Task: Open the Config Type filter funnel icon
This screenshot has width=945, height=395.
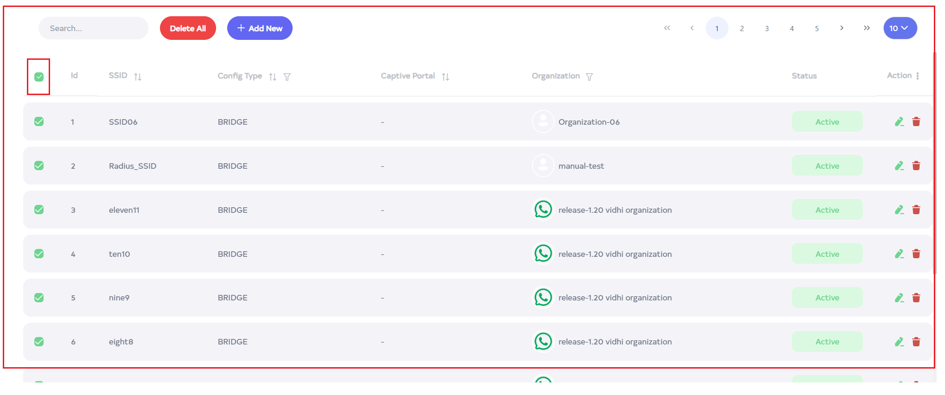Action: point(287,77)
